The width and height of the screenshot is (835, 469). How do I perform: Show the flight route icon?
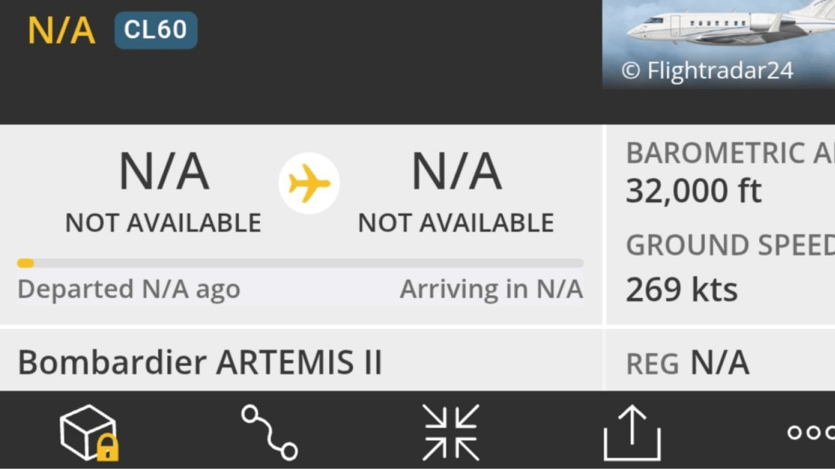click(x=270, y=432)
